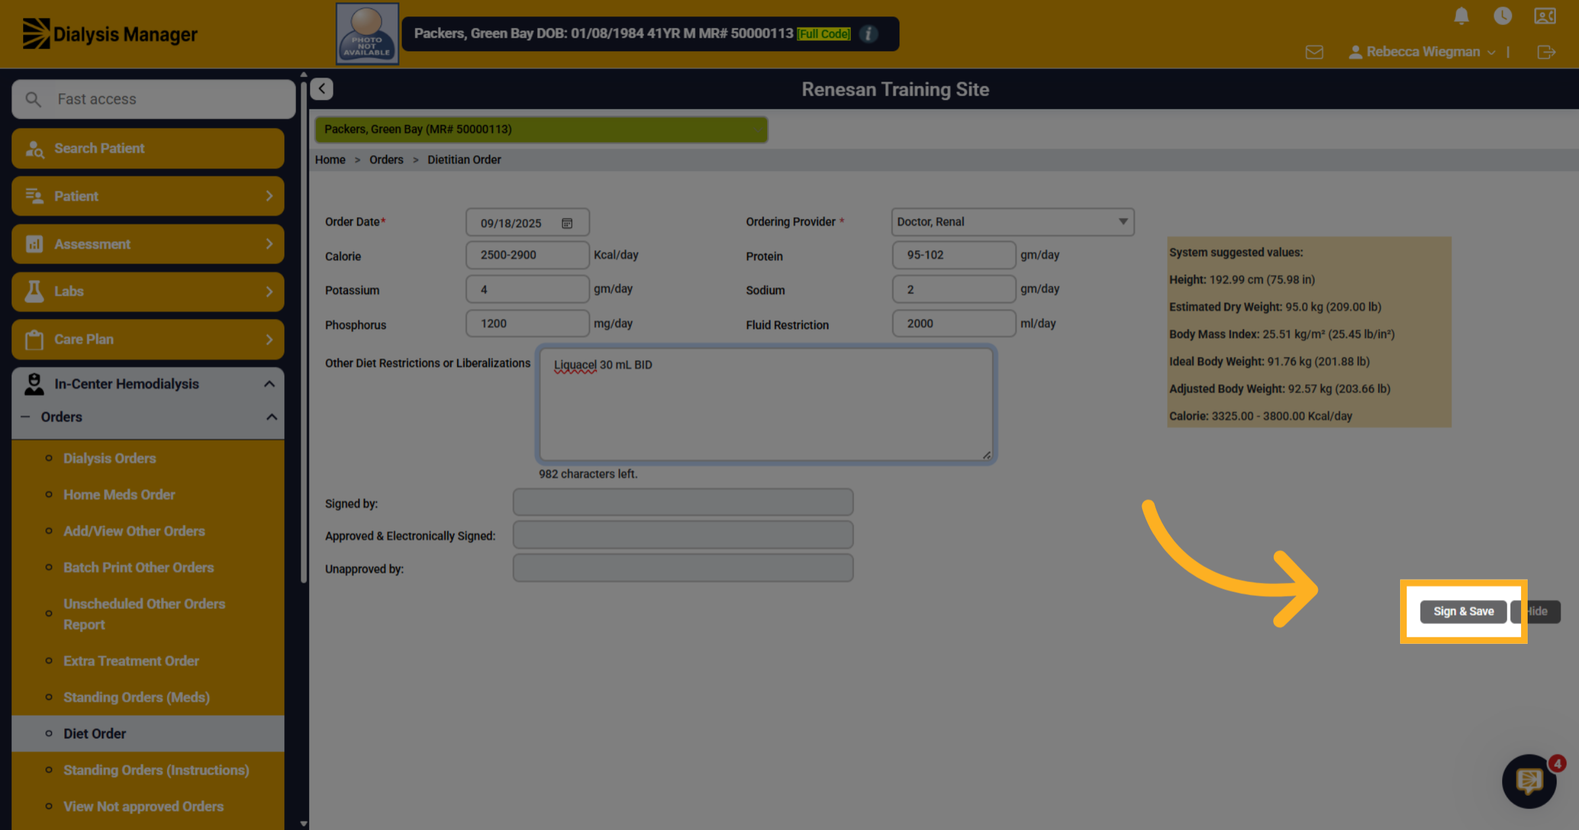Click the clock history icon
Image resolution: width=1579 pixels, height=830 pixels.
(1503, 16)
